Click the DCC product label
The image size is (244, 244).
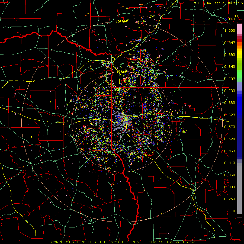pyautogui.click(x=238, y=16)
